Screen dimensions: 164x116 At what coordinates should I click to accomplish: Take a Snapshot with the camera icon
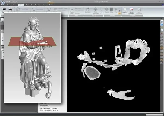(x=10, y=9)
